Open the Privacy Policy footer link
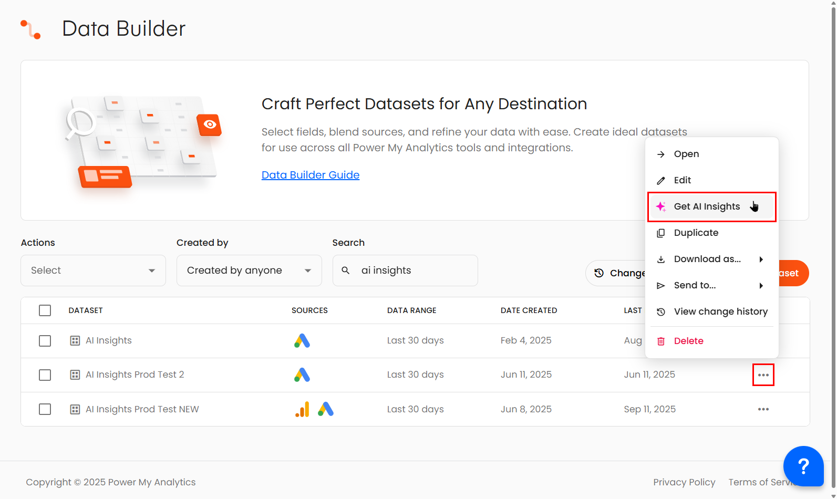This screenshot has width=837, height=499. (x=684, y=482)
